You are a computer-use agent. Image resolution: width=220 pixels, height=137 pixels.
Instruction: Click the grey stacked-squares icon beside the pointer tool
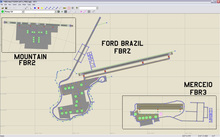26,8
